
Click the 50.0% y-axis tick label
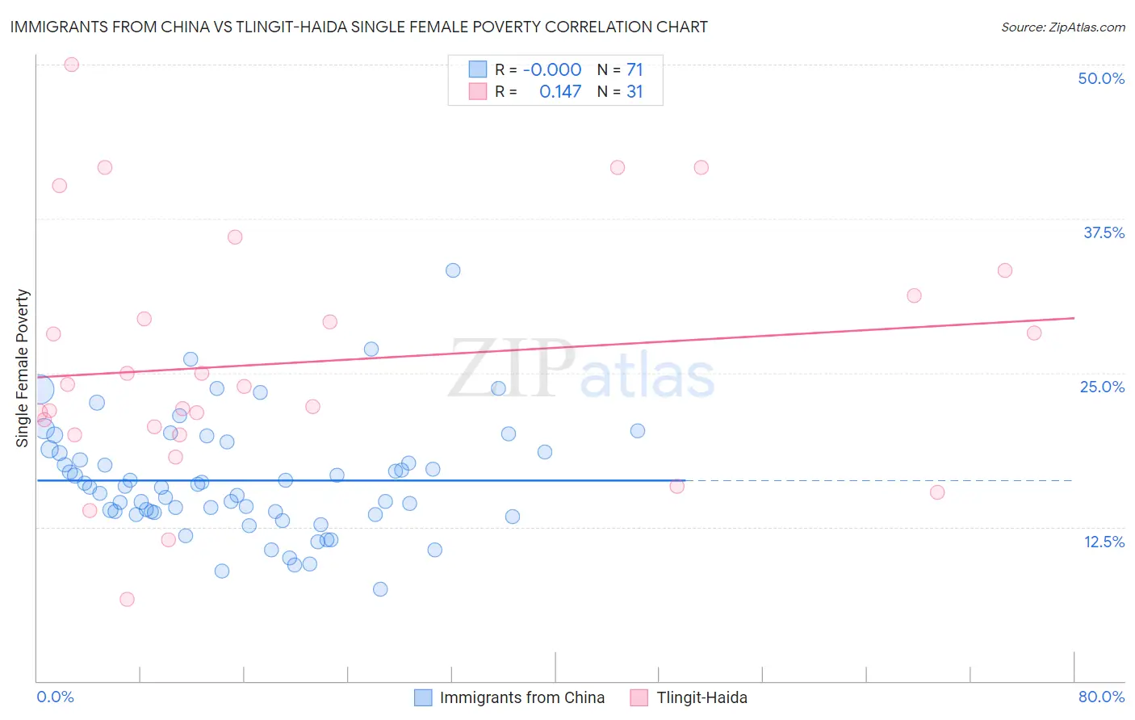(1101, 78)
